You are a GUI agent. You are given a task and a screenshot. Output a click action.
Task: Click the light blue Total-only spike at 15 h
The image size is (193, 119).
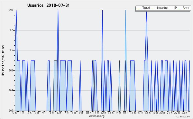pos(125,36)
